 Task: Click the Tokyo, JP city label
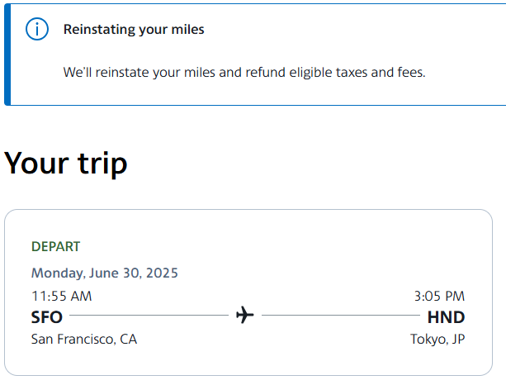pos(437,339)
